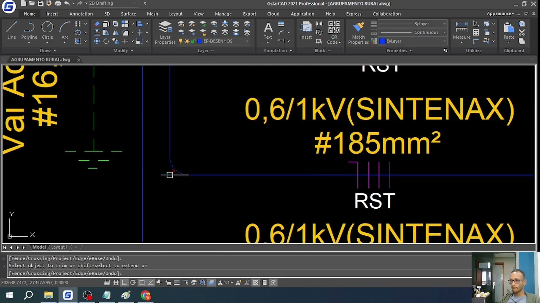
Task: Click the Text annotation tool
Action: click(268, 32)
